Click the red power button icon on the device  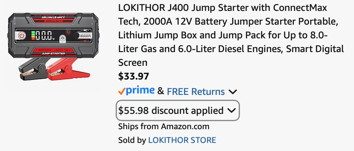click(22, 36)
